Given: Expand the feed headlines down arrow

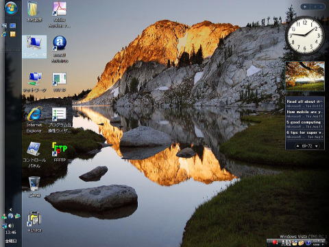Looking at the screenshot, I should 317,146.
